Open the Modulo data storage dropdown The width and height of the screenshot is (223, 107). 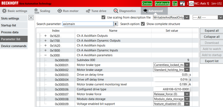(171, 99)
